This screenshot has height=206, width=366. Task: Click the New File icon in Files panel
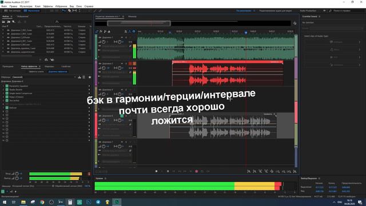coord(14,22)
